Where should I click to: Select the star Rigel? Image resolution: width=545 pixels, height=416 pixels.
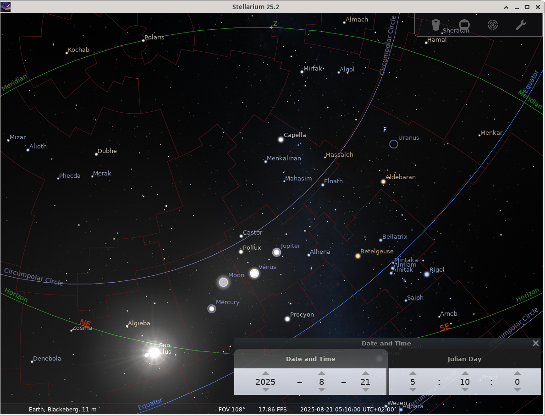pos(427,274)
